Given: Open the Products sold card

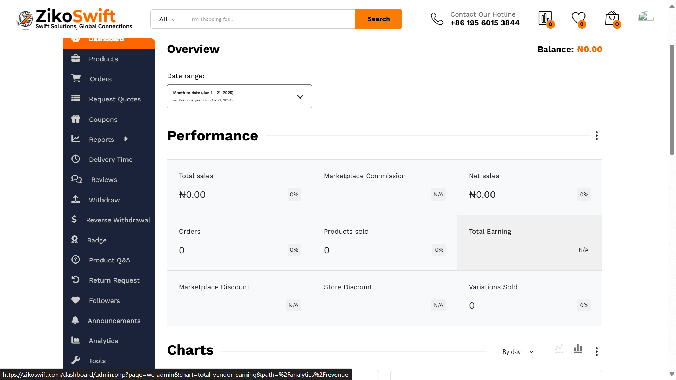Looking at the screenshot, I should [x=384, y=243].
